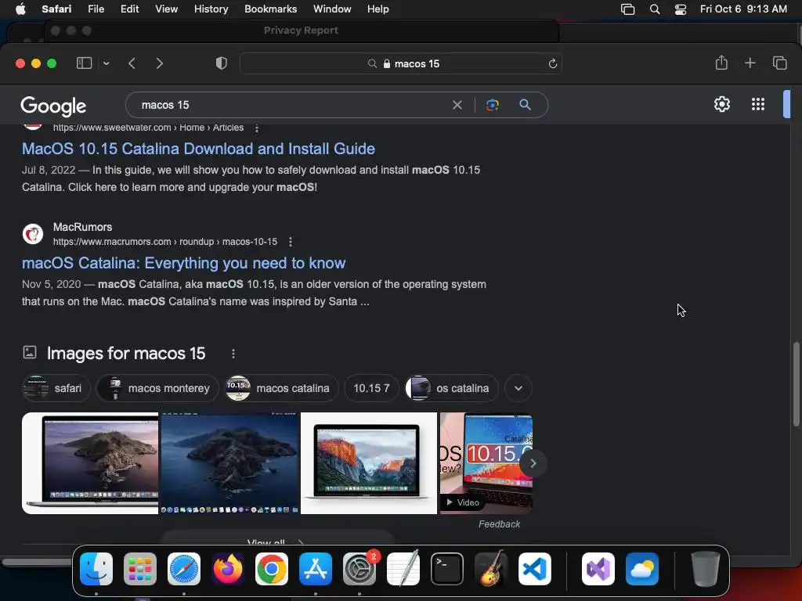Open Visual Studio Code from the Dock

click(x=535, y=569)
